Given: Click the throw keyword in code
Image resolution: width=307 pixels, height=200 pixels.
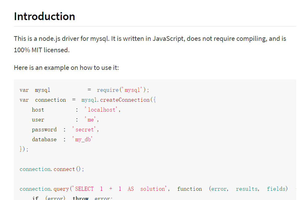Looking at the screenshot, I should point(80,198).
